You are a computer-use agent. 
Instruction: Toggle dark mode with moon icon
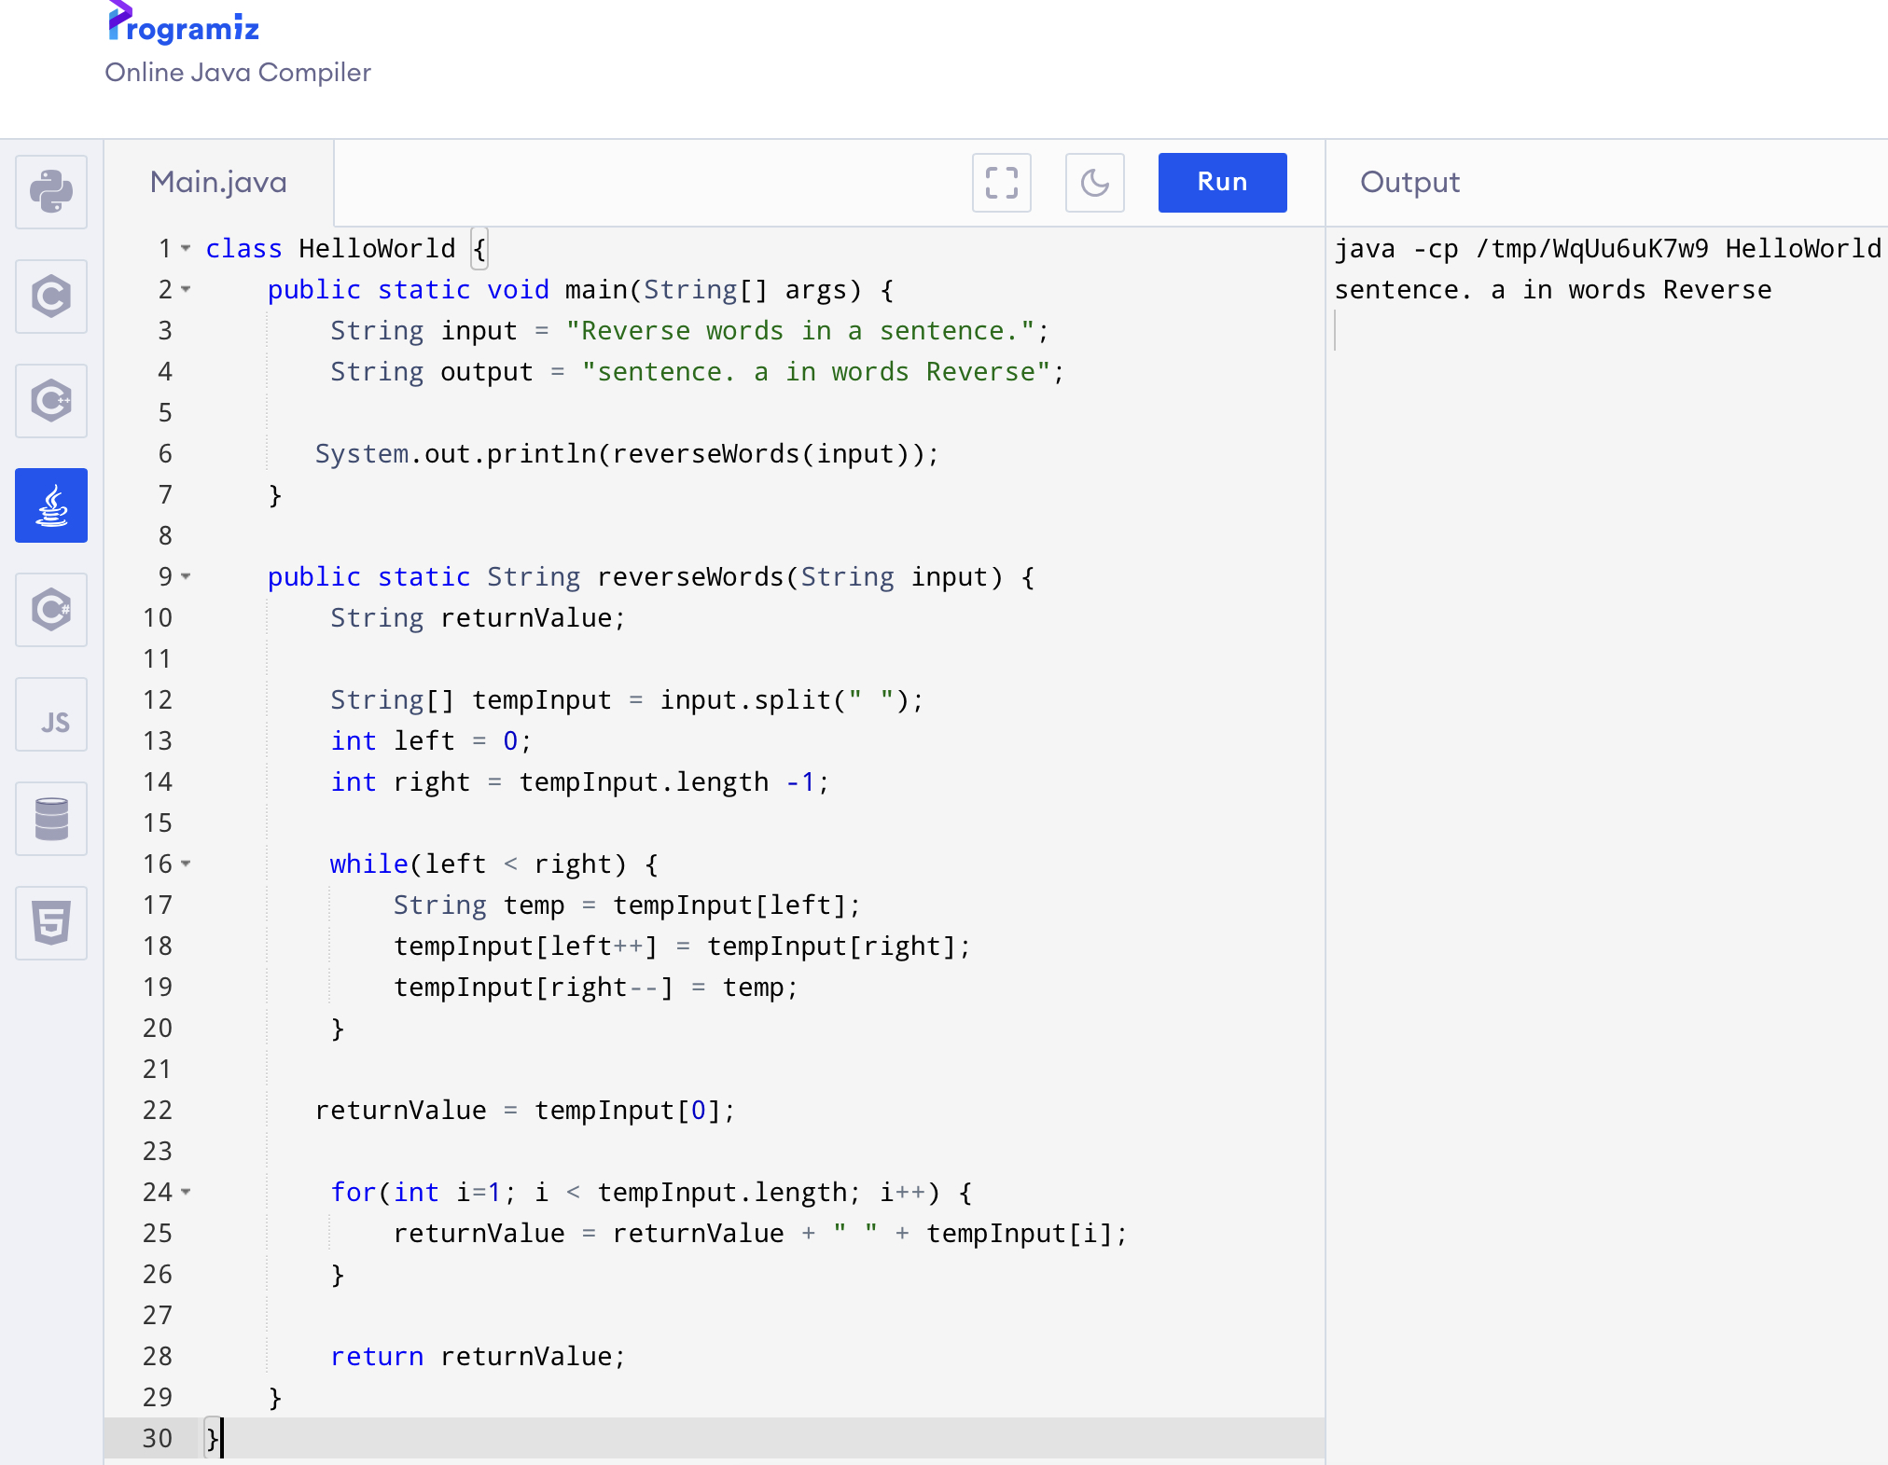click(x=1094, y=183)
